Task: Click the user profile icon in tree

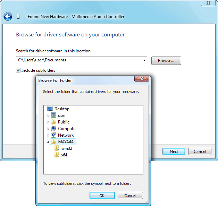Action: coord(53,115)
